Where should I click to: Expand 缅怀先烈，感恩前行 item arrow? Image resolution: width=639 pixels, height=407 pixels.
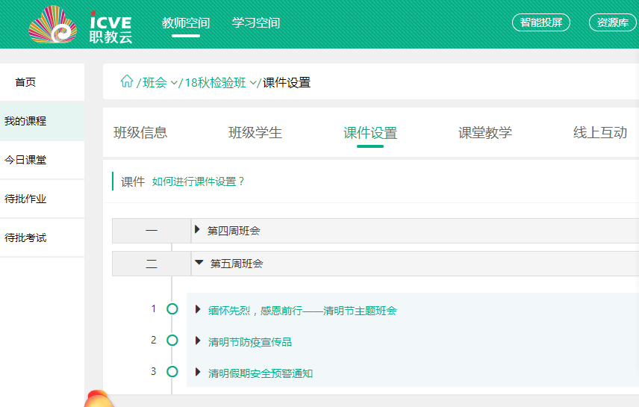(x=198, y=310)
